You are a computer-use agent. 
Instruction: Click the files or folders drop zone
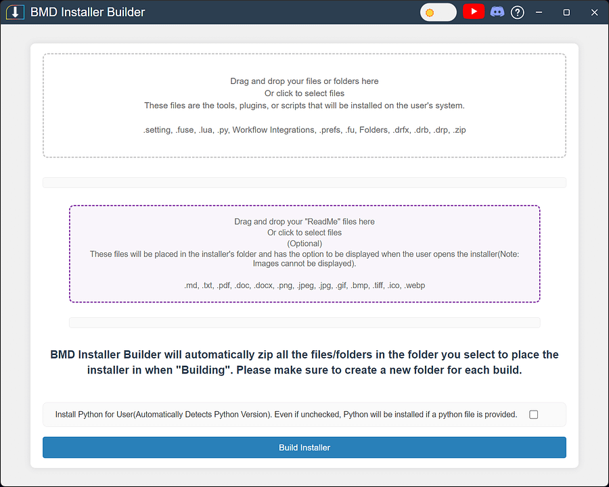pyautogui.click(x=304, y=106)
